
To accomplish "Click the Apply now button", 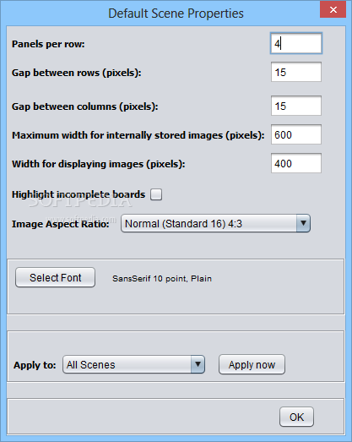I will pos(252,364).
